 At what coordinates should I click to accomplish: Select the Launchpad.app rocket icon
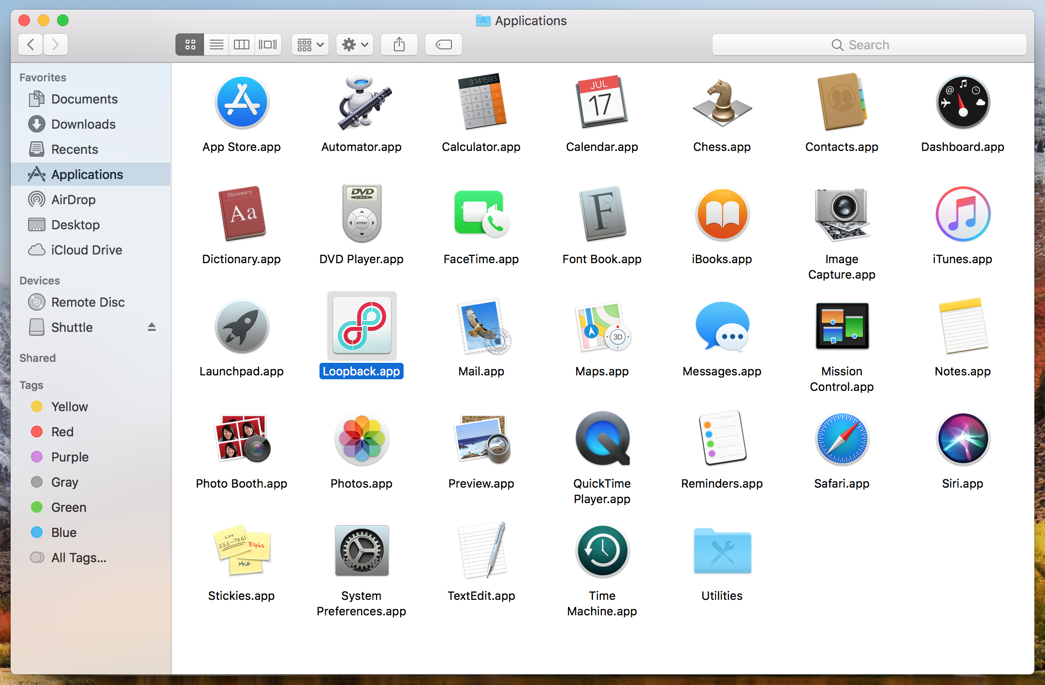click(242, 326)
